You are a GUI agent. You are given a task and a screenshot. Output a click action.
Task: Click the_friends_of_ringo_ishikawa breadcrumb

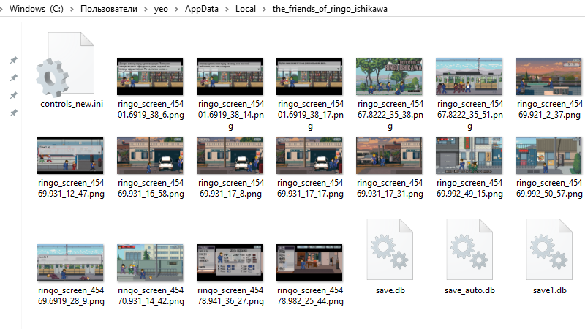coord(330,9)
